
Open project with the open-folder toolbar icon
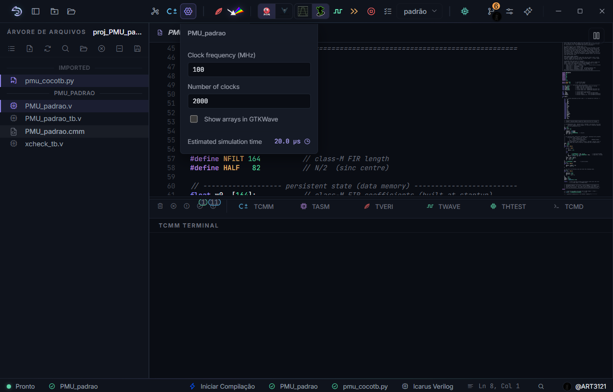click(71, 11)
